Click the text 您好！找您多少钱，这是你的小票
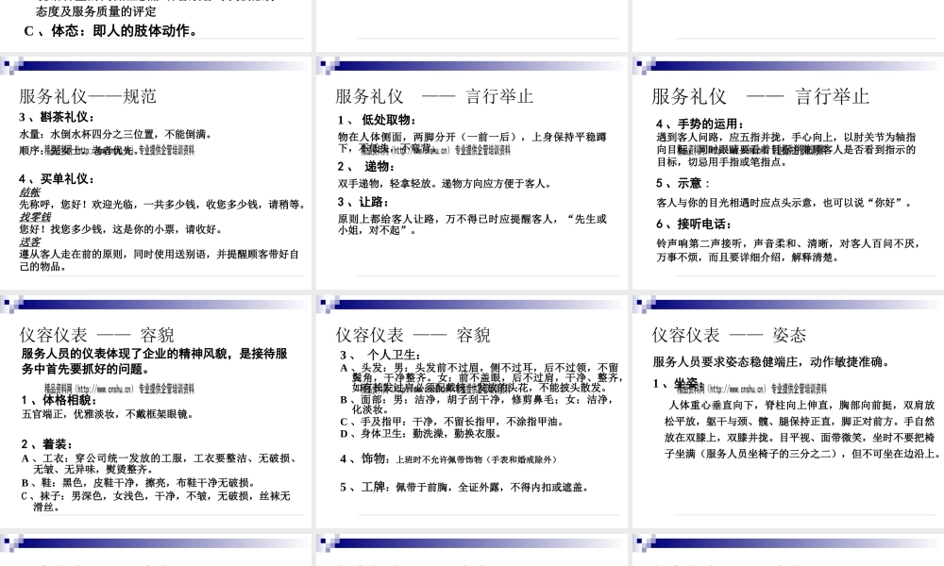This screenshot has height=566, width=944. [121, 229]
